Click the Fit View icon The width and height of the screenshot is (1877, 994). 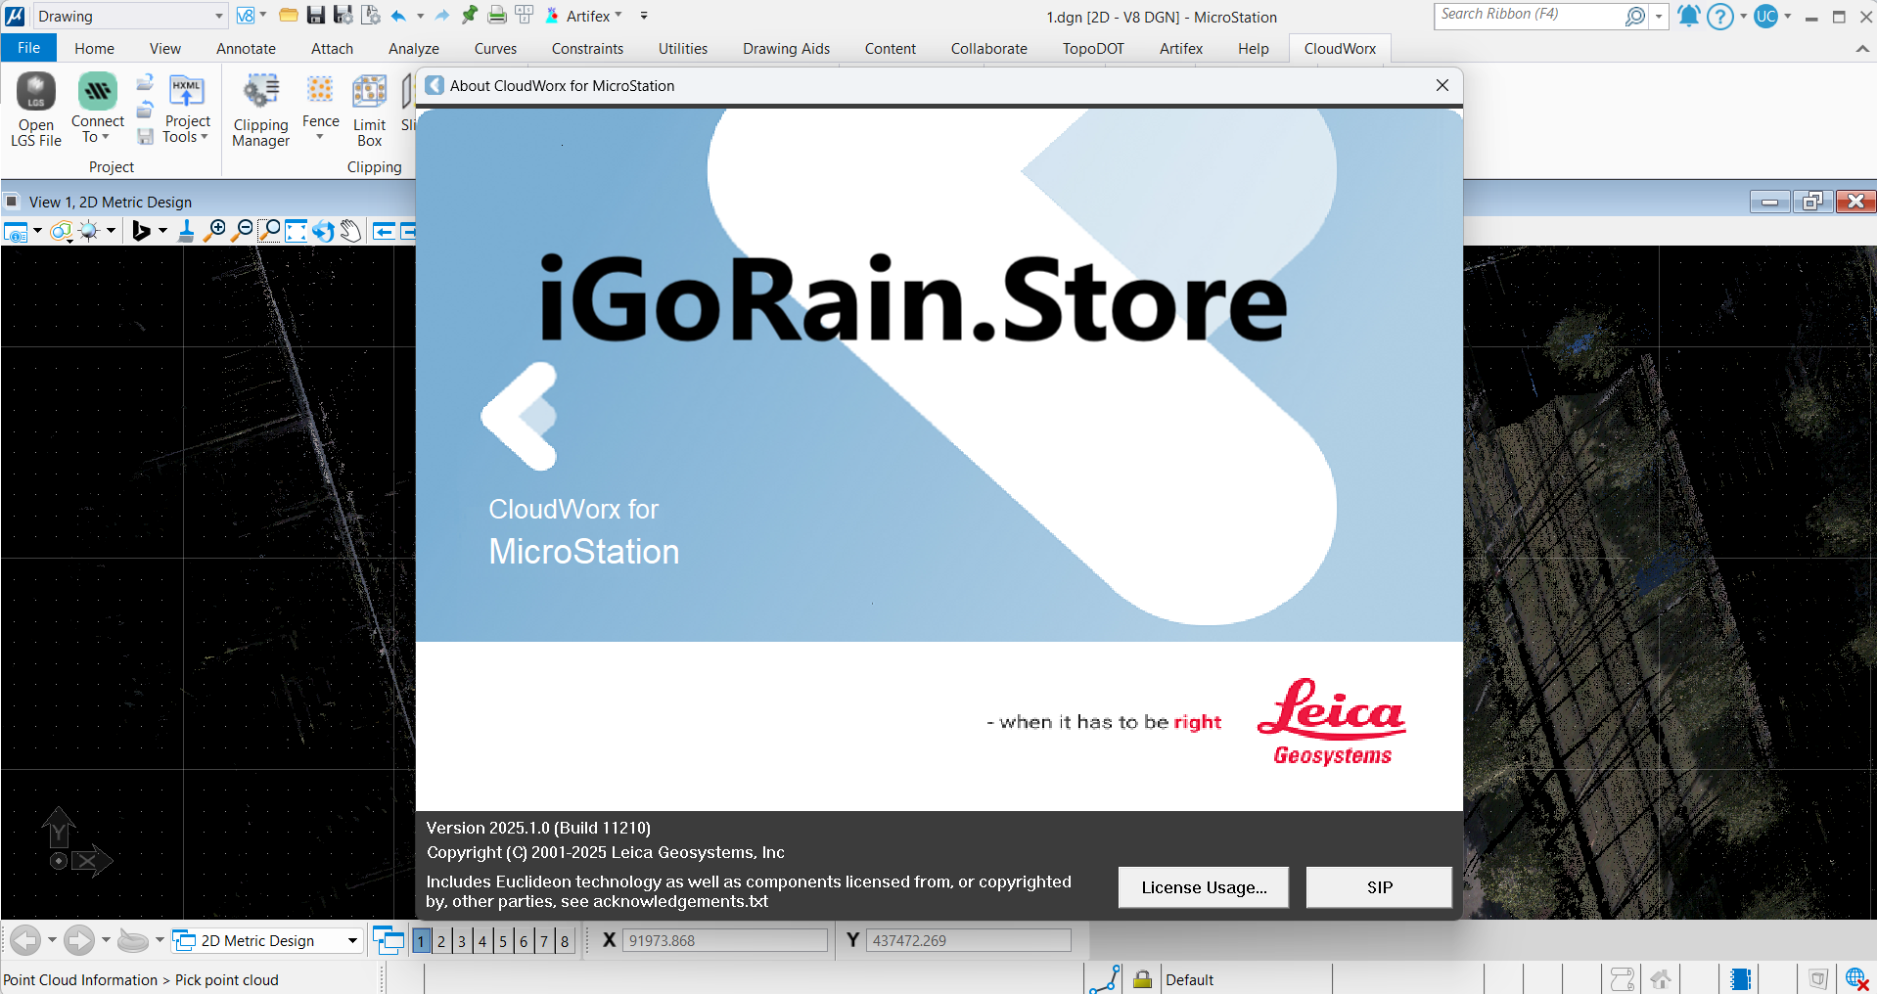[x=296, y=231]
